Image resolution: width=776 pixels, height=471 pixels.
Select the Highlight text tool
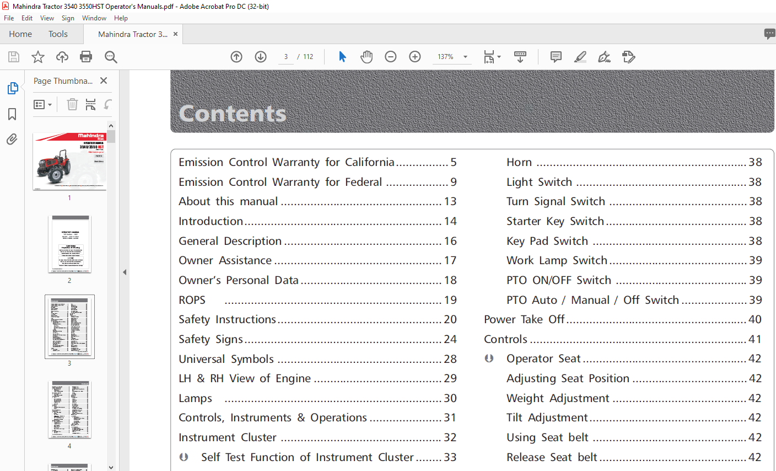point(580,57)
